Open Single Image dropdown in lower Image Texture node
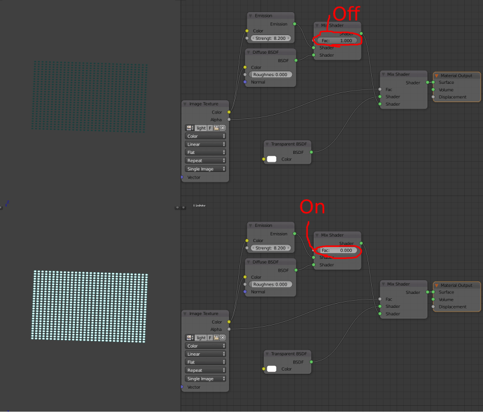Viewport: 483px width, 413px height. click(x=206, y=379)
